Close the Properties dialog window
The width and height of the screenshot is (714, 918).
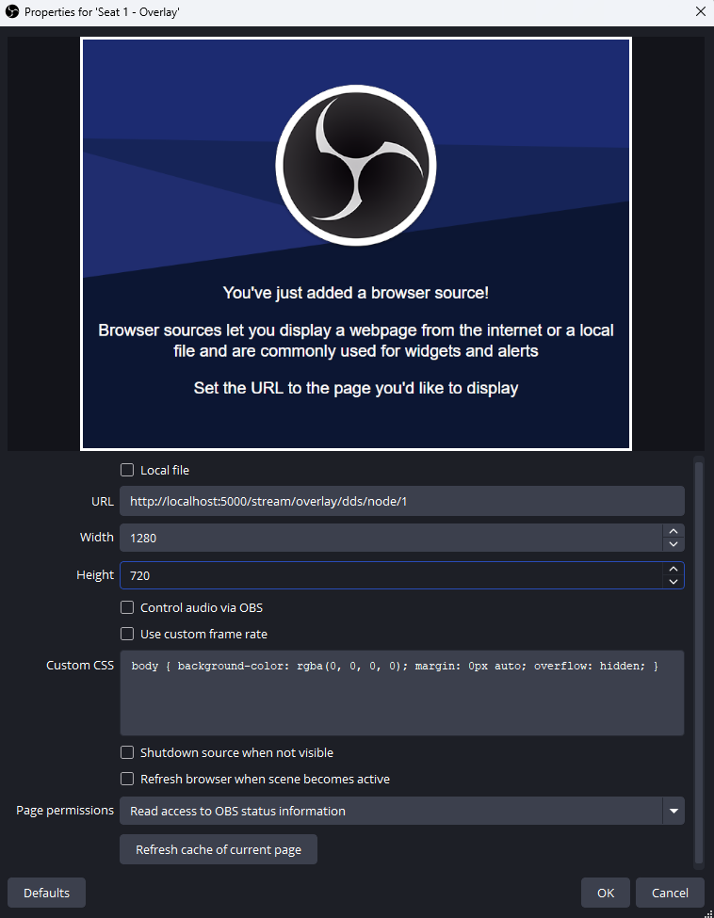tap(701, 11)
